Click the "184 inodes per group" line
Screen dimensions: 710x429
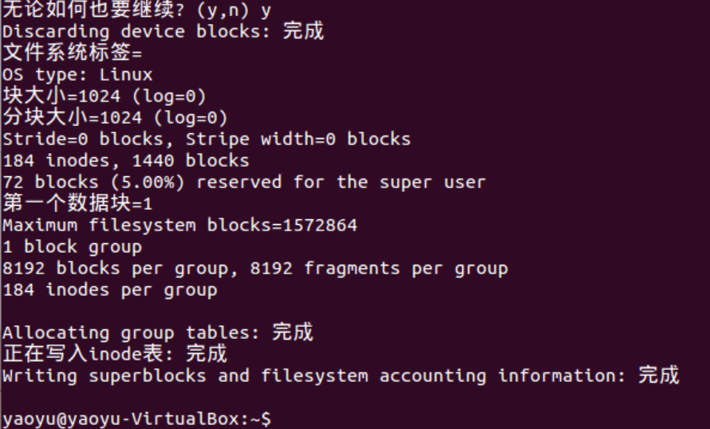coord(109,289)
